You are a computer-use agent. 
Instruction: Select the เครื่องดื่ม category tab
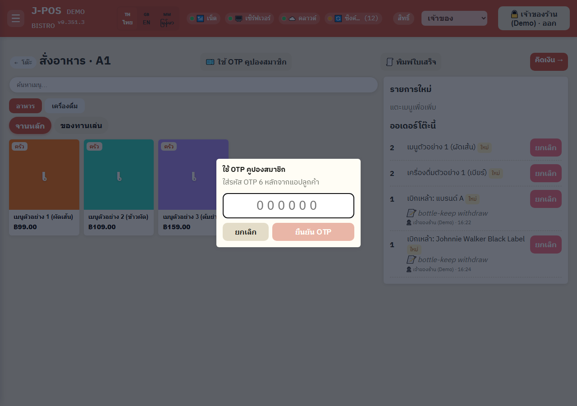tap(65, 106)
